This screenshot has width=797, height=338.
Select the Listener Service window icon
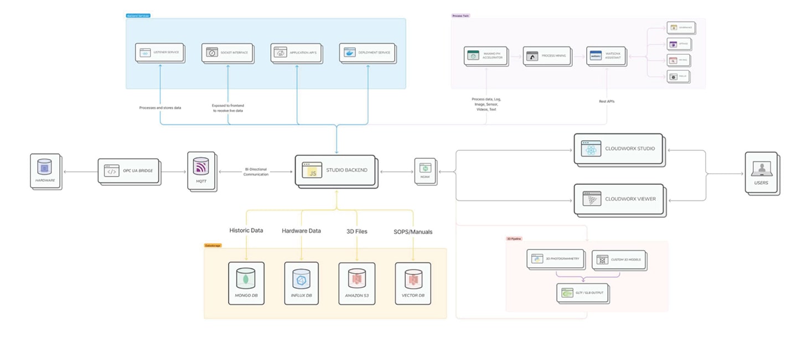pyautogui.click(x=143, y=53)
